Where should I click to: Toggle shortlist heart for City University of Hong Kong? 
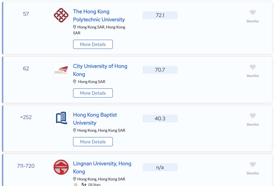click(253, 67)
